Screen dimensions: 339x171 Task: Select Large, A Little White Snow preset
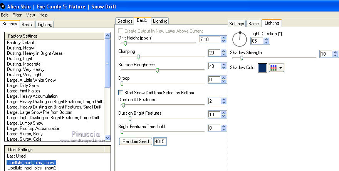31,80
